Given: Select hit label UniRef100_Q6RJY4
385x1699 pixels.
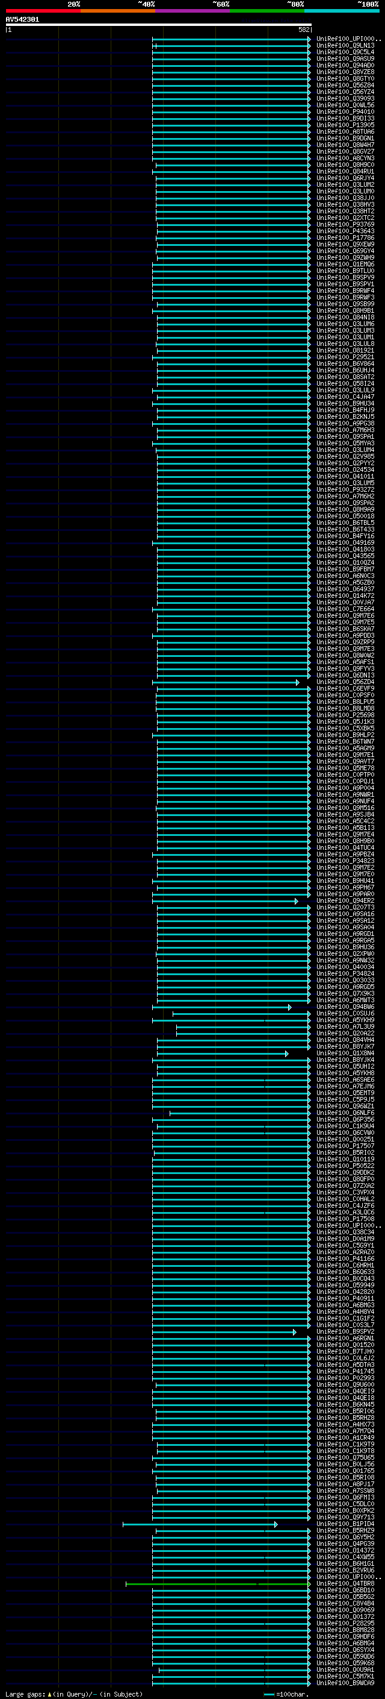Looking at the screenshot, I should 345,178.
